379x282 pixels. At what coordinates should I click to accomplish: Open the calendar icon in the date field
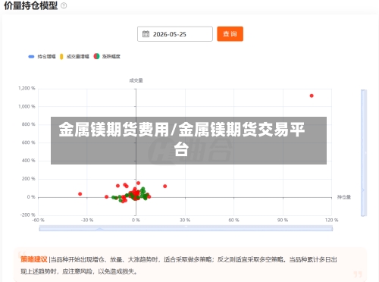(x=146, y=34)
